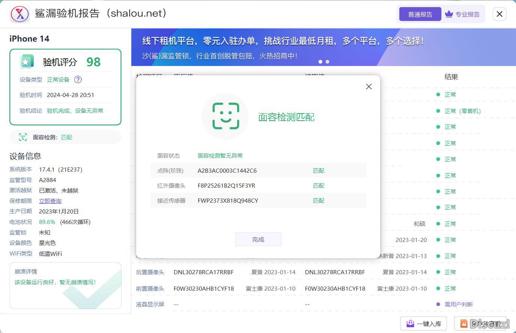Click factory serial DNL30278RCA17RRBF in 后置摄像头 row

(203, 272)
